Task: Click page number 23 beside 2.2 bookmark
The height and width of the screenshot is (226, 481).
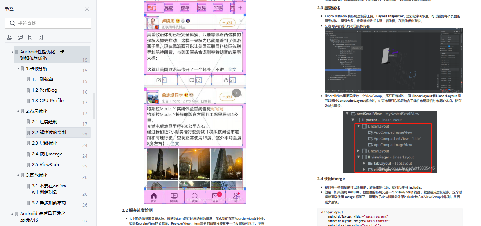Action: (85, 135)
